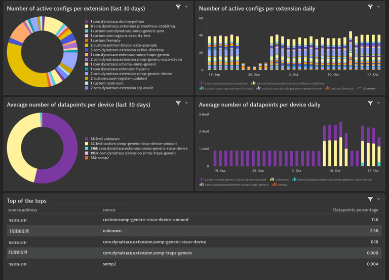Click the cyan swatch beside 516k snmp-generic-cisco-device
This screenshot has width=389, height=280.
(87, 148)
